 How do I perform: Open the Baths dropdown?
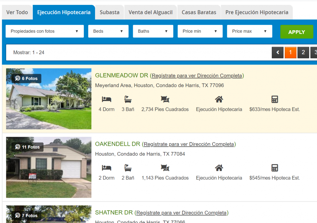pos(153,31)
